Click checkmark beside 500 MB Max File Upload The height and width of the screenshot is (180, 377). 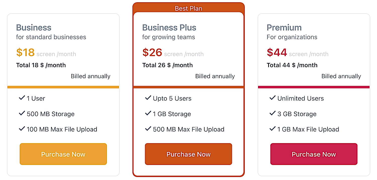148,129
